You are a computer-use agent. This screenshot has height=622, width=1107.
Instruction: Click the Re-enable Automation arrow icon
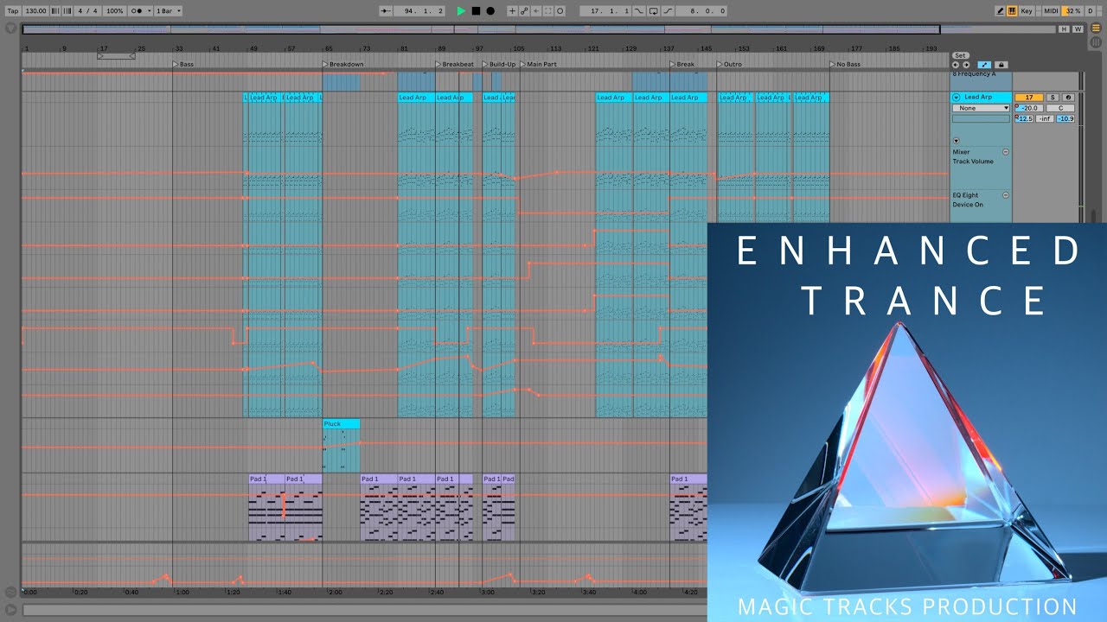click(x=536, y=11)
